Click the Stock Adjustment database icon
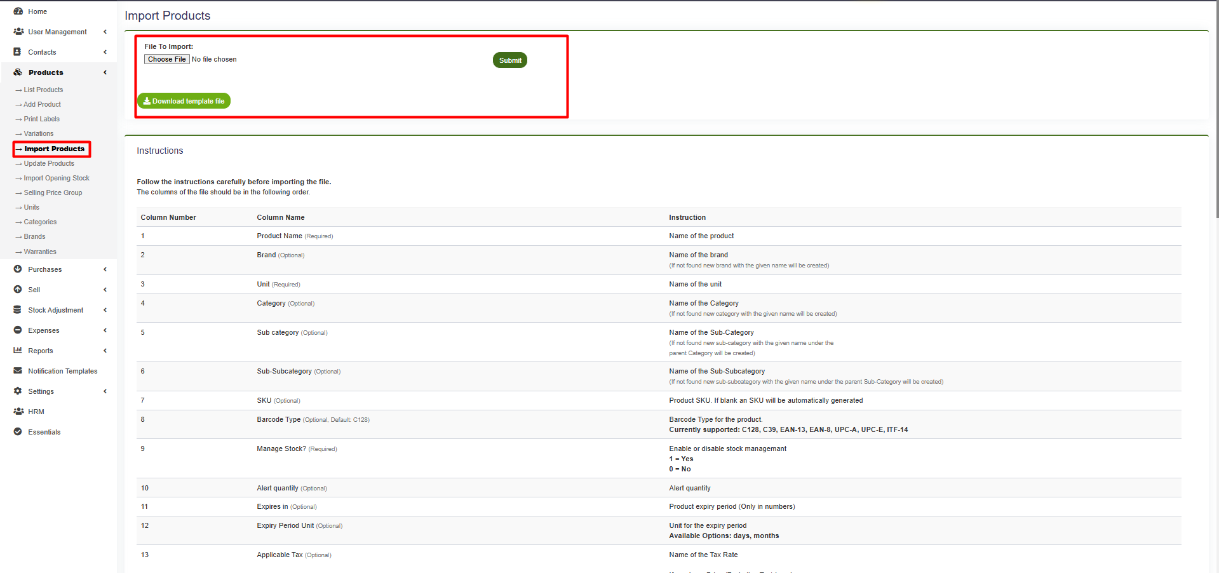Image resolution: width=1219 pixels, height=573 pixels. tap(18, 310)
